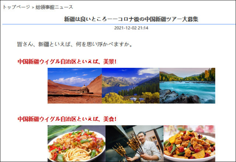This screenshot has height=162, width=236.
Task: Click the domed building in desert photo
Action: 84,89
